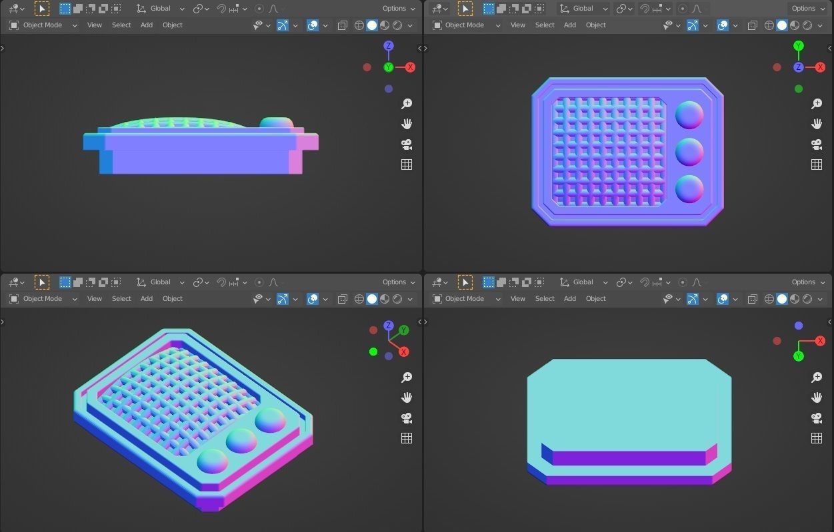Choose Extend selection mode in top-left viewport

(x=77, y=9)
